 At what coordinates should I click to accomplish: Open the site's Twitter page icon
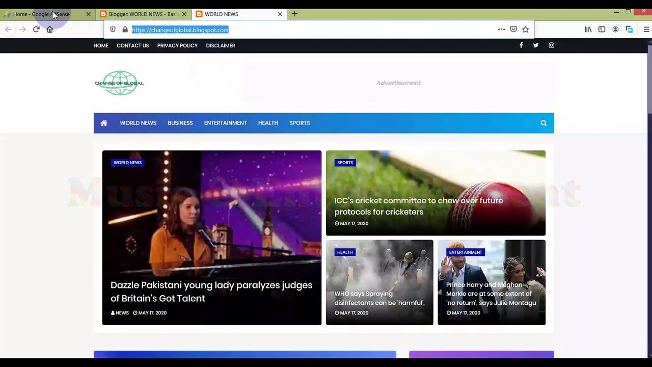(536, 45)
